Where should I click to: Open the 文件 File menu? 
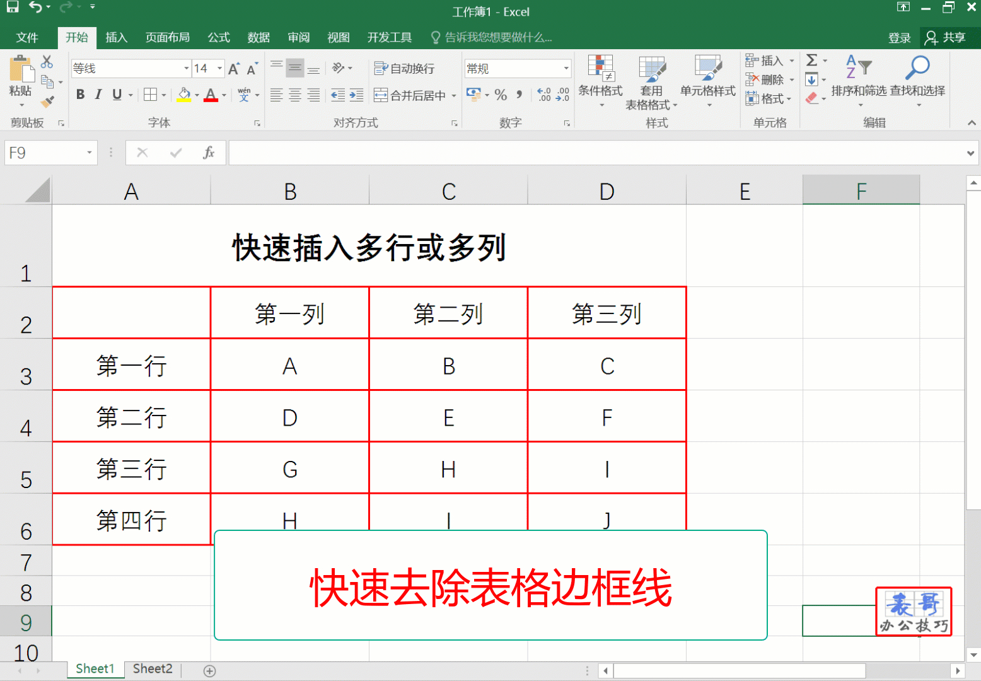(27, 37)
